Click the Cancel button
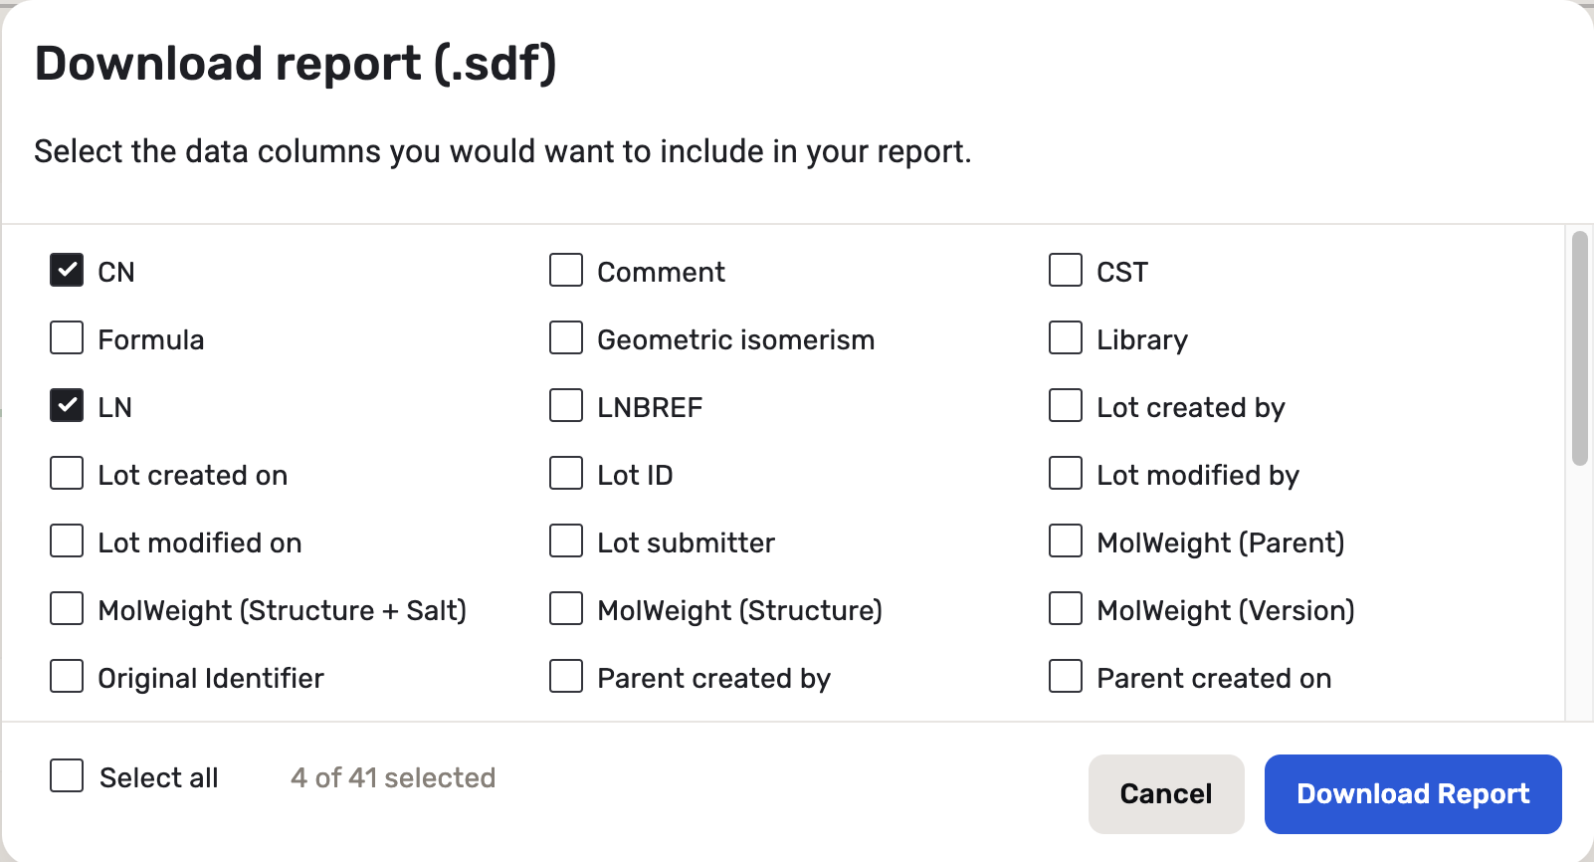1594x862 pixels. point(1165,793)
